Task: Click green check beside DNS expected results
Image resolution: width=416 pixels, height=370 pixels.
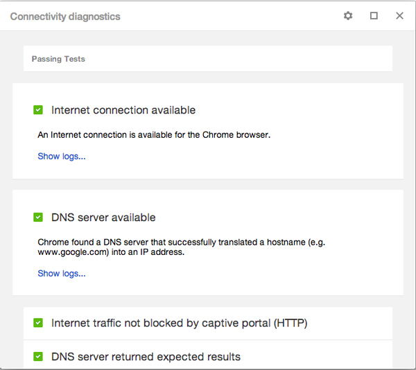Action: click(x=38, y=357)
